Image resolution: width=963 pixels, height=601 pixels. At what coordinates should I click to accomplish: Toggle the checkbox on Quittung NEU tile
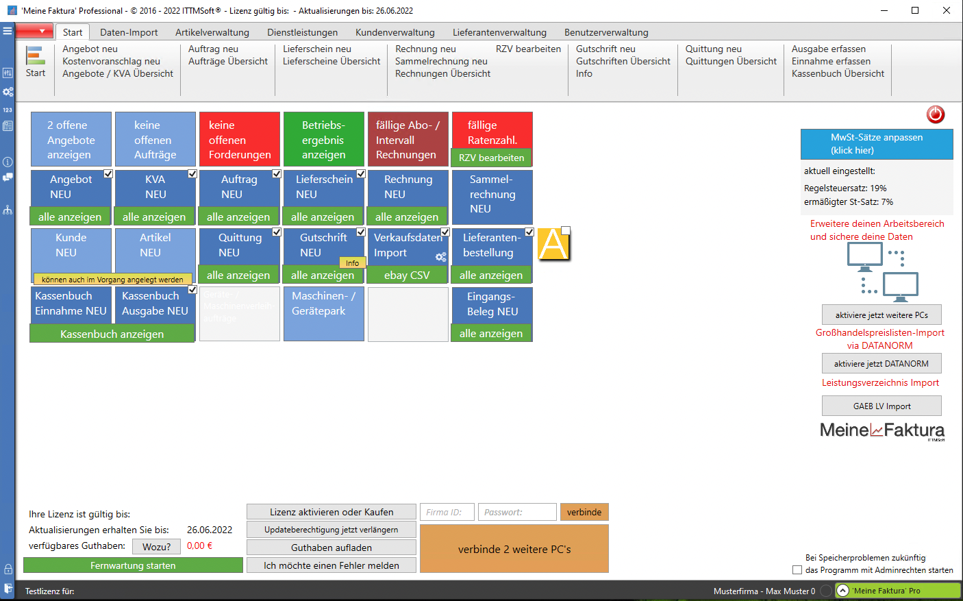coord(277,232)
